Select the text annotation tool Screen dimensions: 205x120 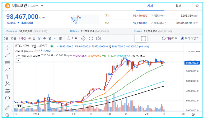tap(7, 77)
